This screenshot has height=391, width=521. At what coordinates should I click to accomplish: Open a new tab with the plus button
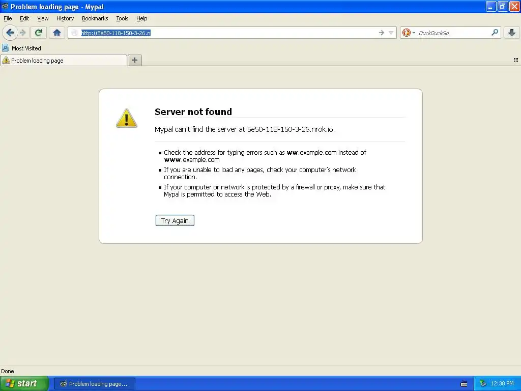(x=134, y=60)
